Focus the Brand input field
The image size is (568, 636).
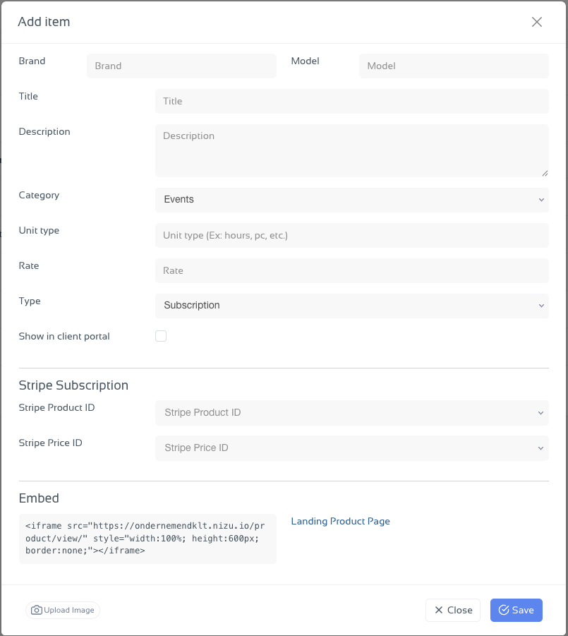(x=181, y=66)
